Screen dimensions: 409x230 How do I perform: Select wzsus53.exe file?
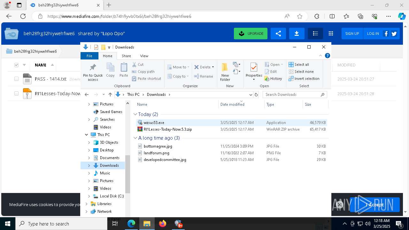[x=231, y=123]
